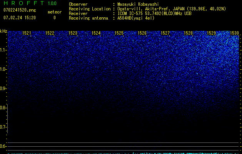Click the Observer field label
This screenshot has width=242, height=154.
point(78,4)
